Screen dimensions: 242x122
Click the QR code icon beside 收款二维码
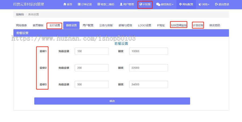[x=99, y=4]
